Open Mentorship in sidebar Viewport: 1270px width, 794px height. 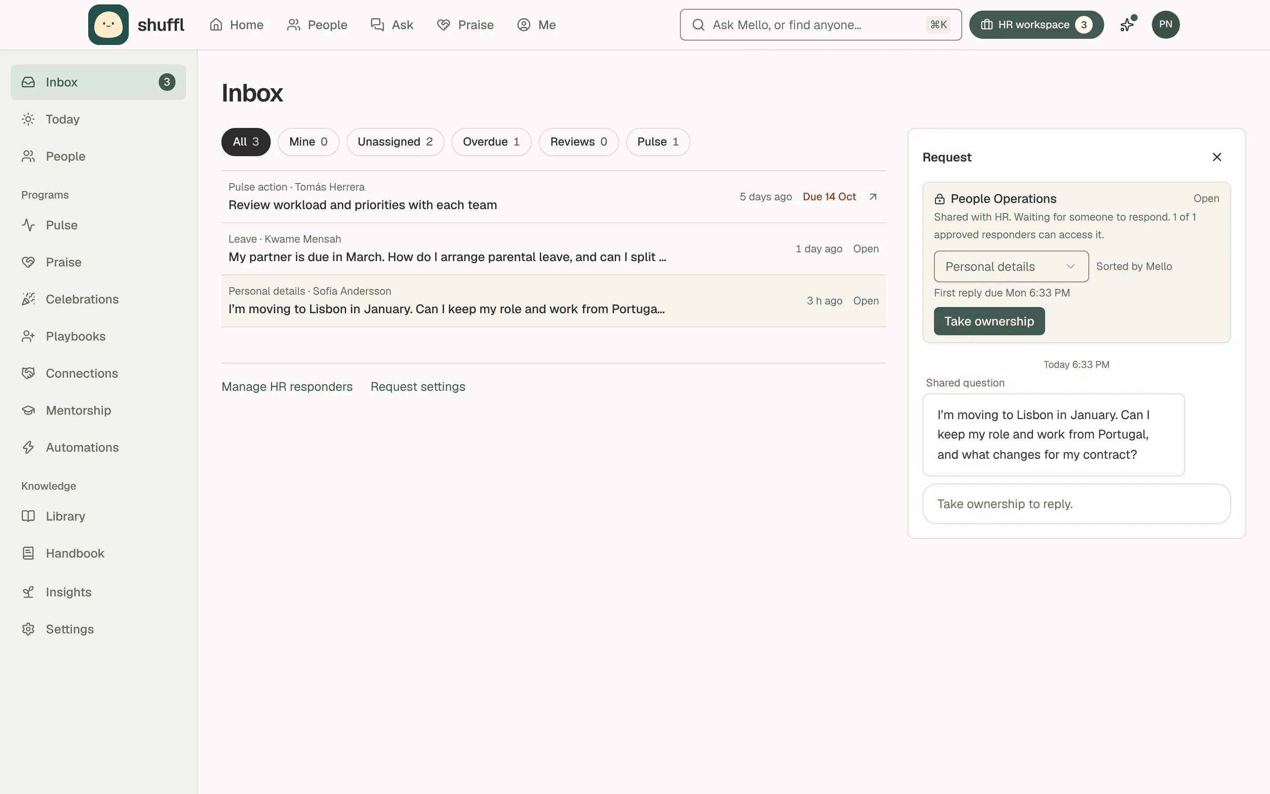pyautogui.click(x=98, y=410)
